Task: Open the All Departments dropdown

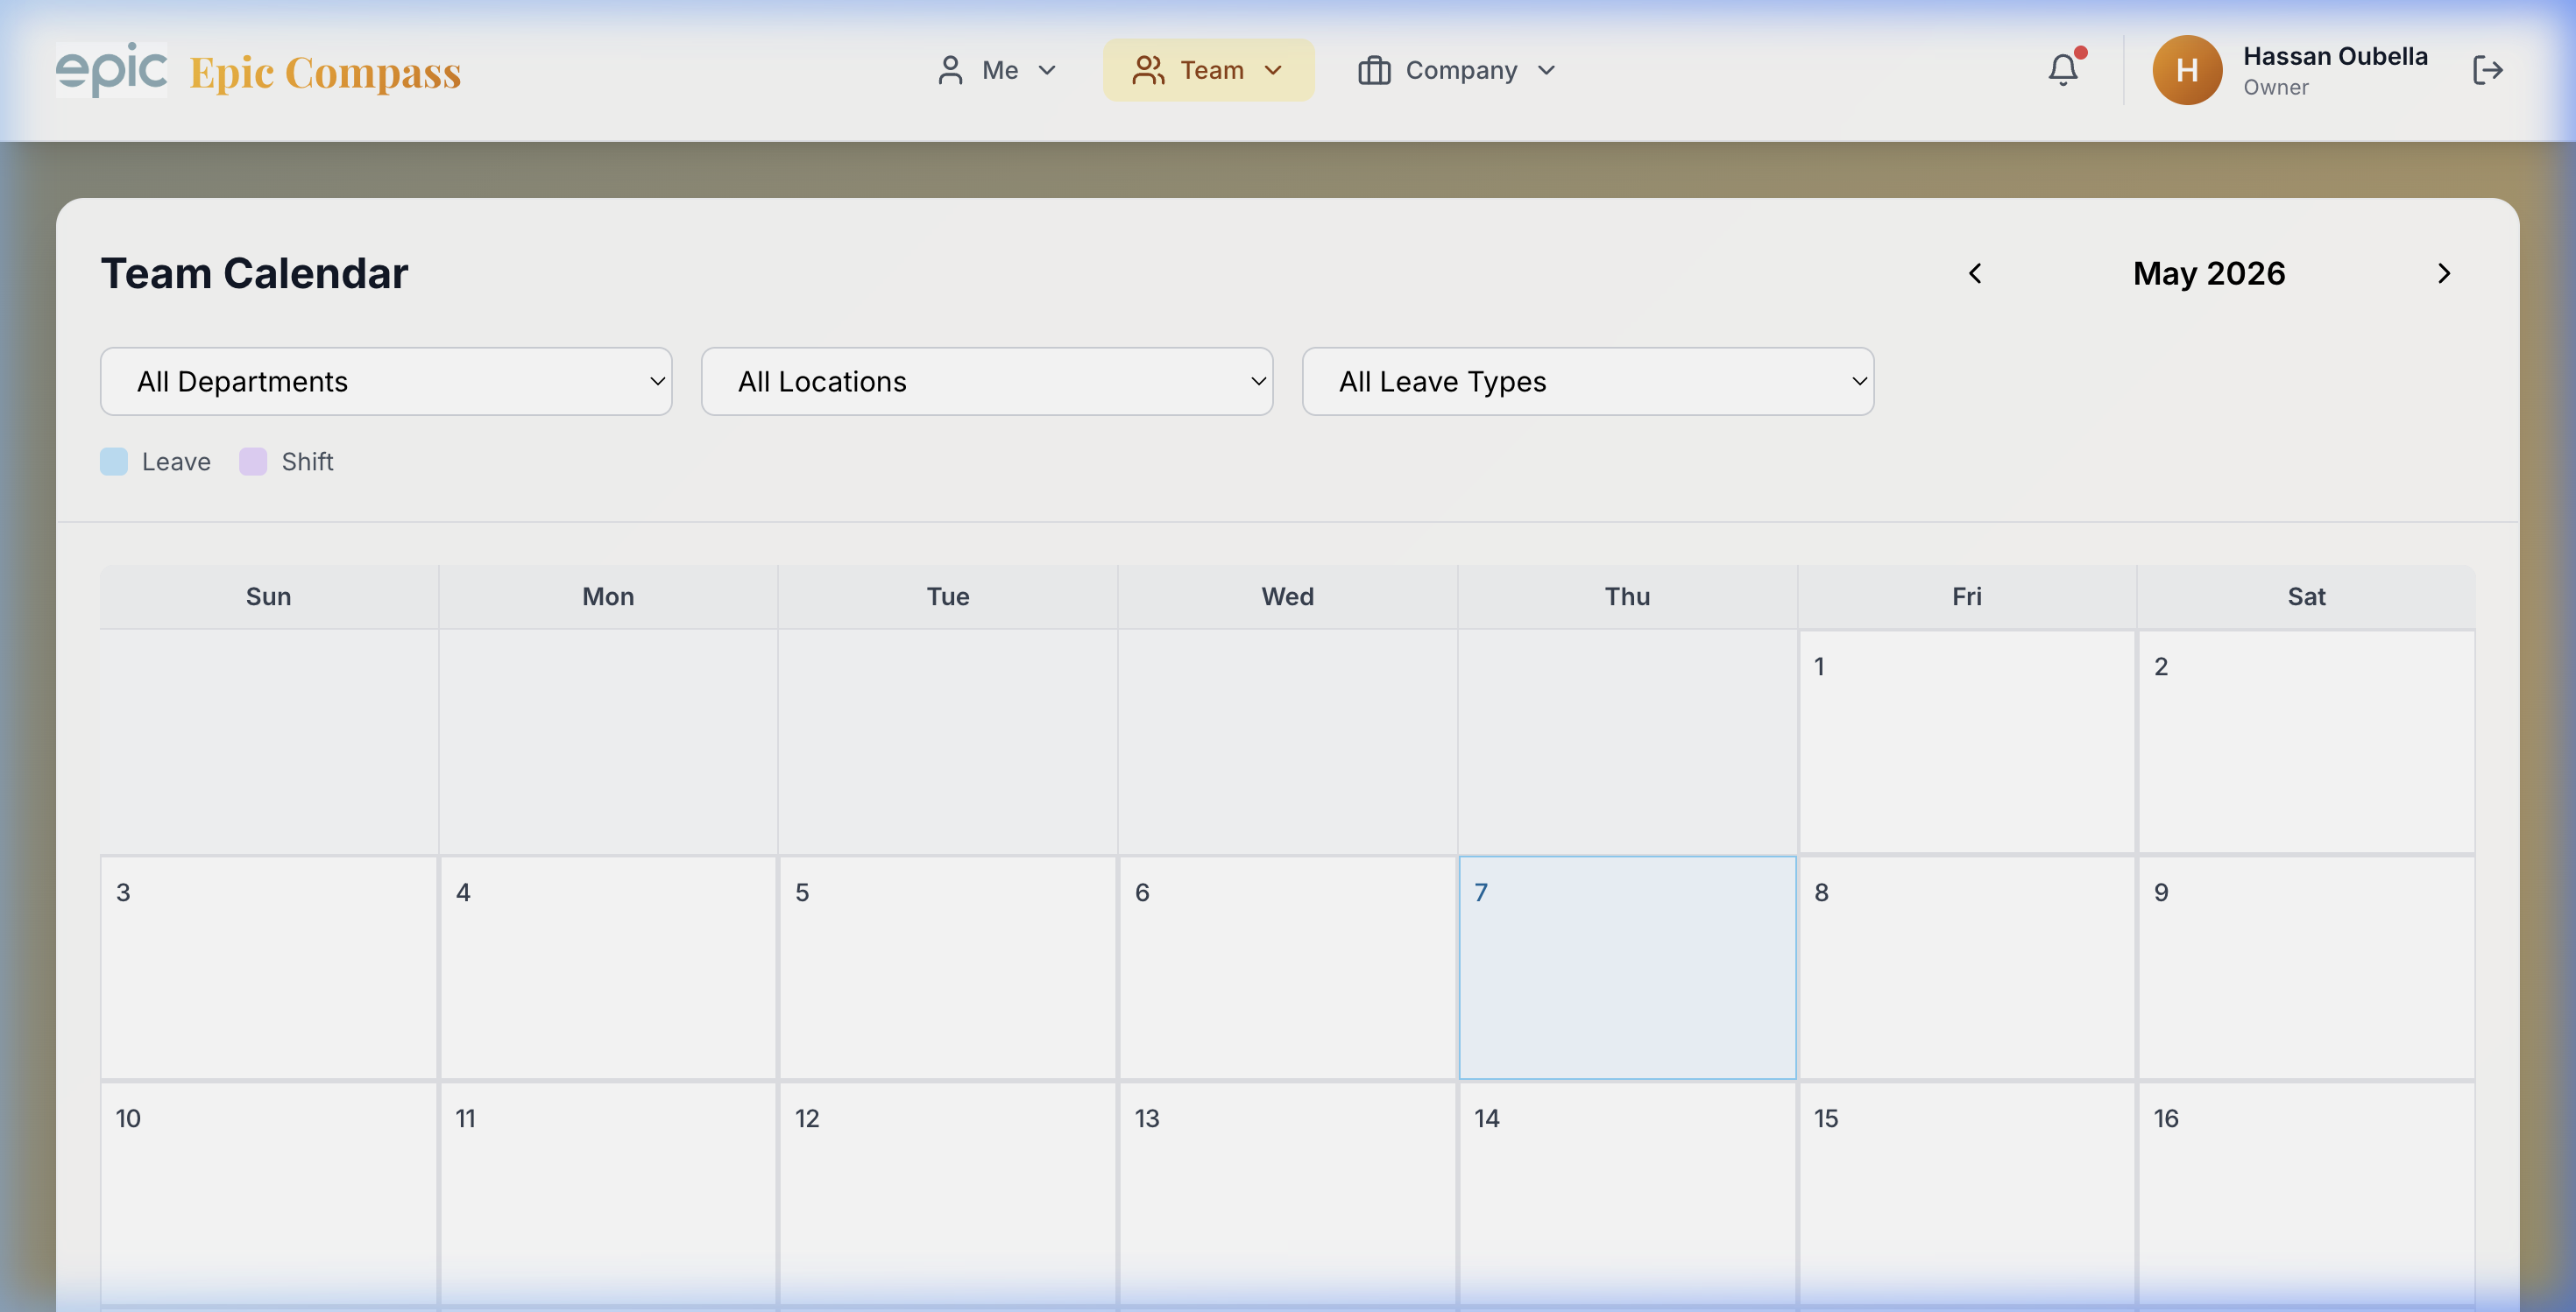Action: click(386, 382)
